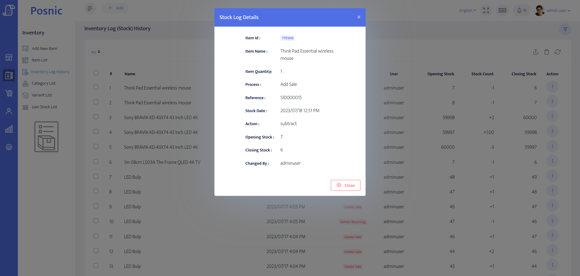This screenshot has width=580, height=276.
Task: Click the keyboard shortcuts icon
Action: pyautogui.click(x=502, y=10)
